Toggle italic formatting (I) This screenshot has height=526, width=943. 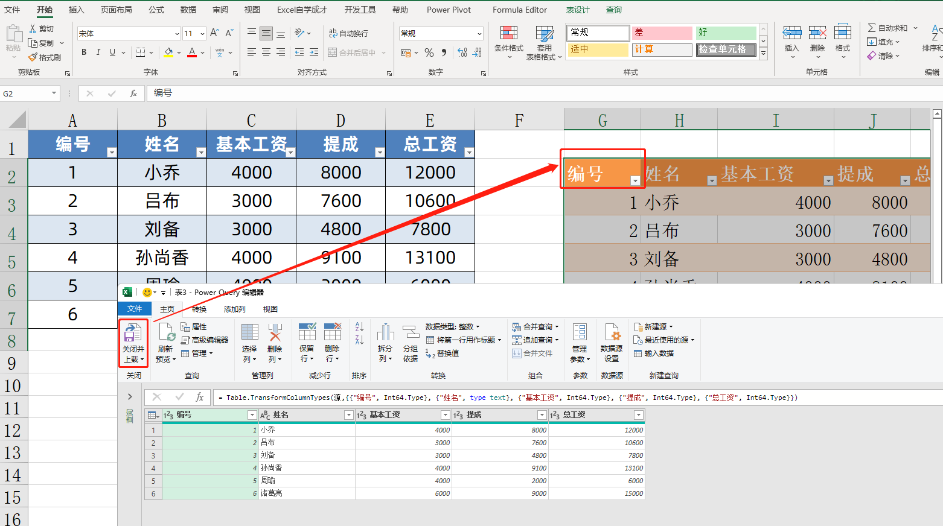(x=98, y=52)
